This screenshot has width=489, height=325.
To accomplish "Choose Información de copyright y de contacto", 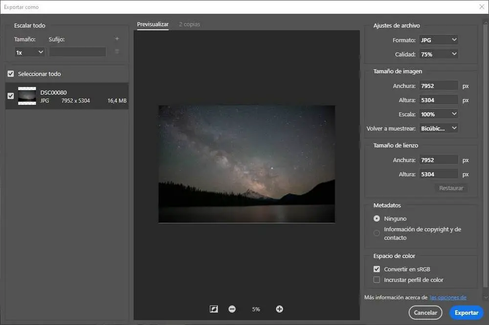I will [377, 233].
